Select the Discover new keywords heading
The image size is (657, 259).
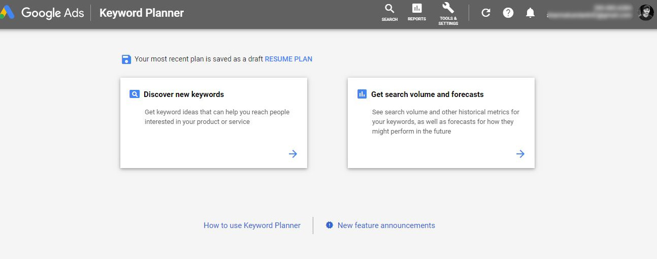[x=184, y=94]
